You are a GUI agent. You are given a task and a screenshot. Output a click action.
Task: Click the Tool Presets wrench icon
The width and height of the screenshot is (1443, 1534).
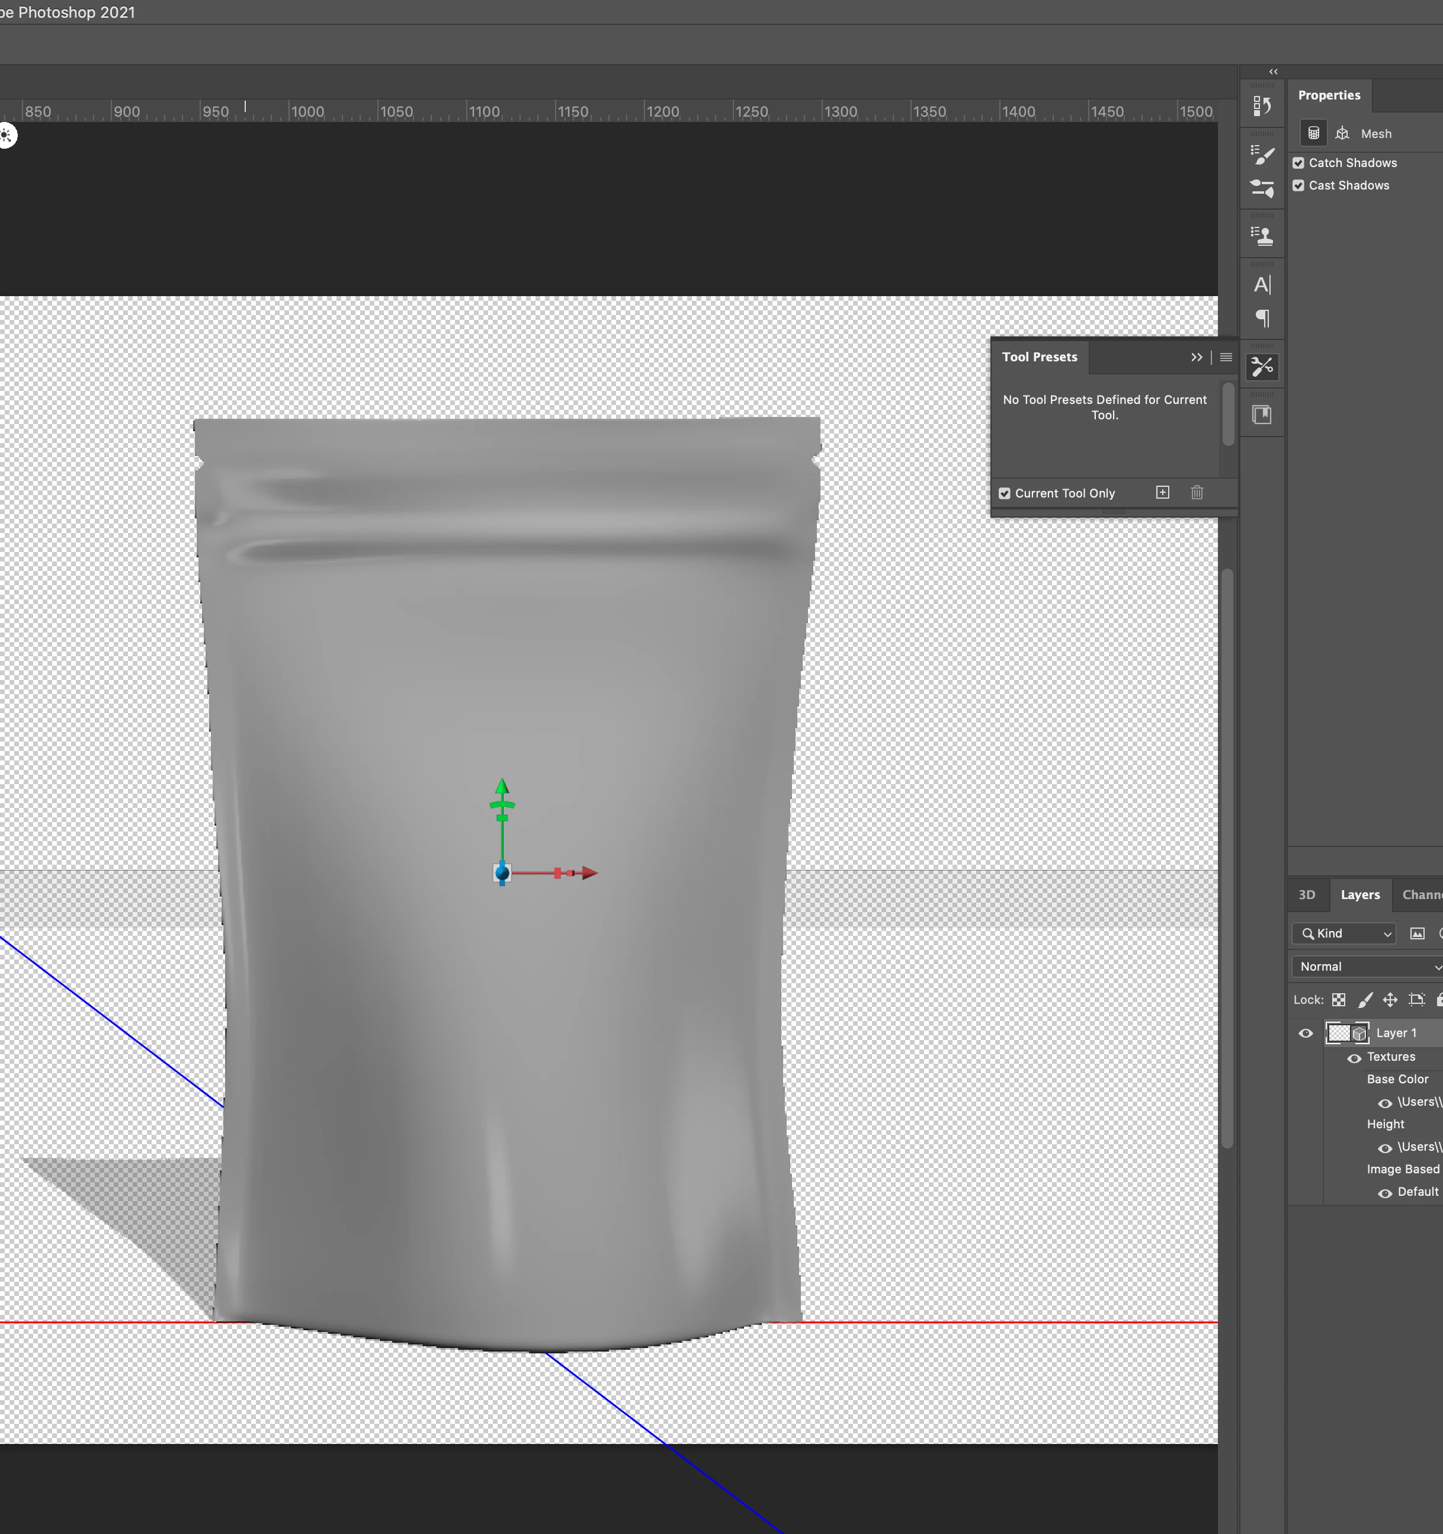coord(1262,367)
